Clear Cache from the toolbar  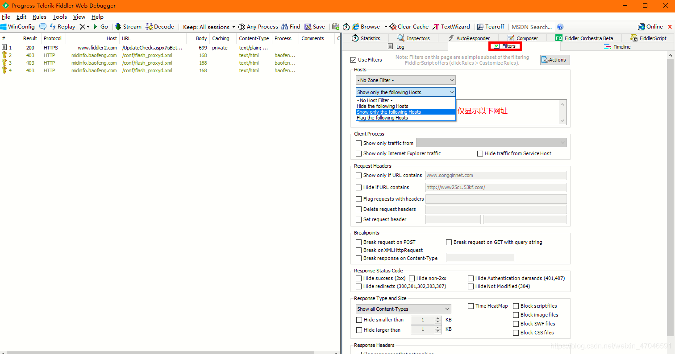pyautogui.click(x=409, y=27)
